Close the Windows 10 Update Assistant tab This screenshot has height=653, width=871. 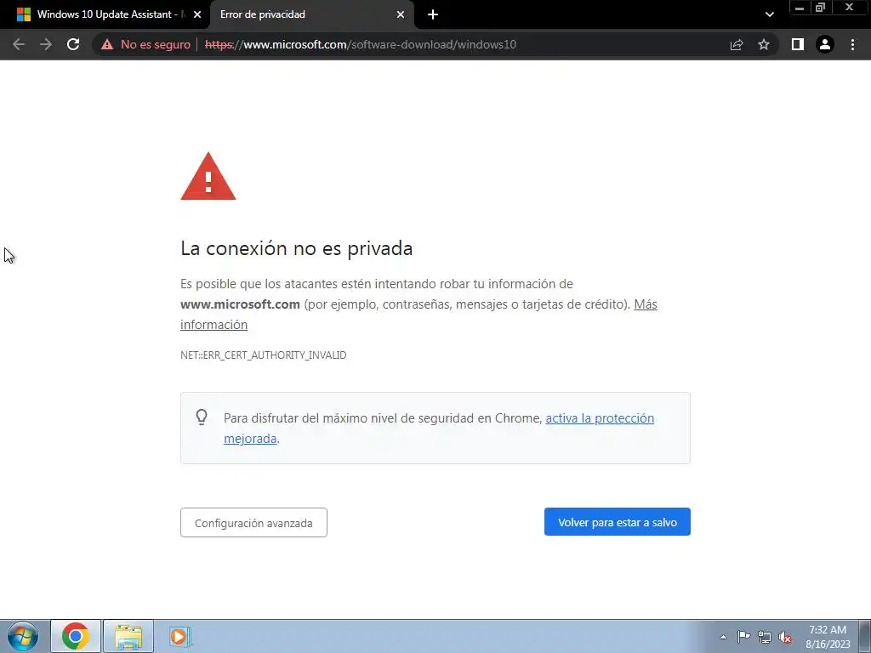pyautogui.click(x=197, y=14)
